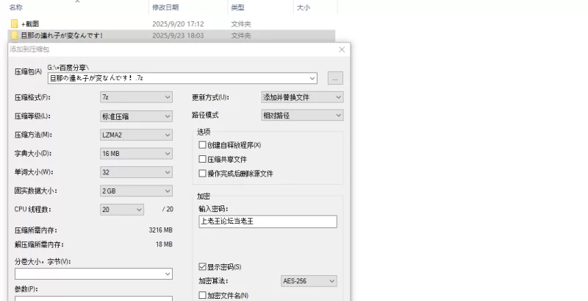Open the 加密算法 AES-256 dropdown
588x301 pixels.
309,281
